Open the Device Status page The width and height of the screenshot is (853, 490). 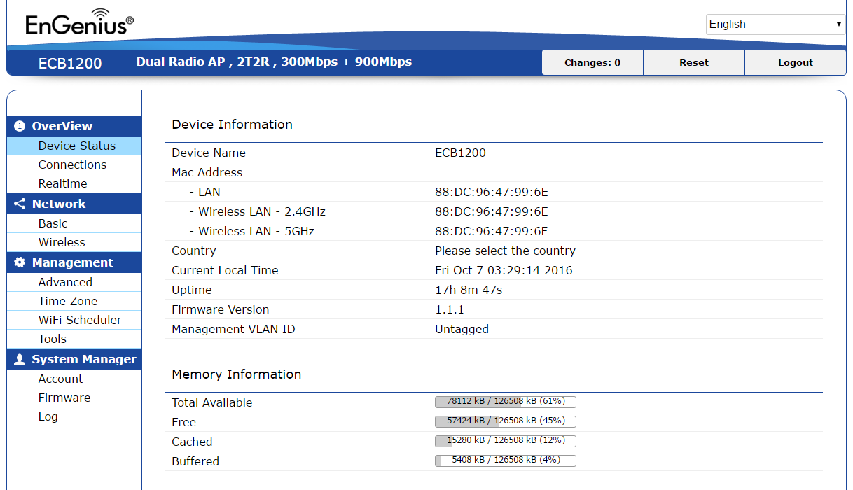[74, 146]
